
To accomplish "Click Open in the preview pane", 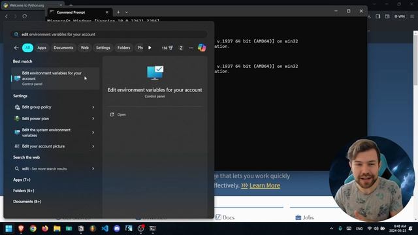I will pos(118,115).
